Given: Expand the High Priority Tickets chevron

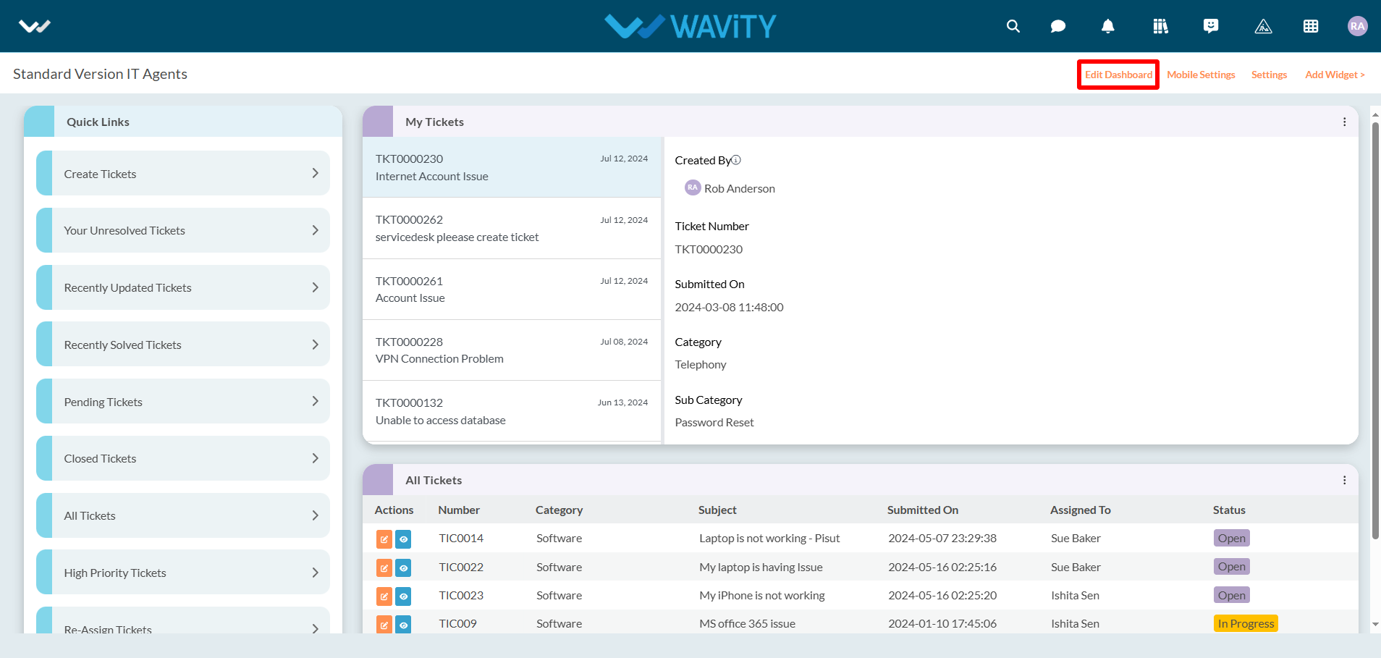Looking at the screenshot, I should pos(315,573).
